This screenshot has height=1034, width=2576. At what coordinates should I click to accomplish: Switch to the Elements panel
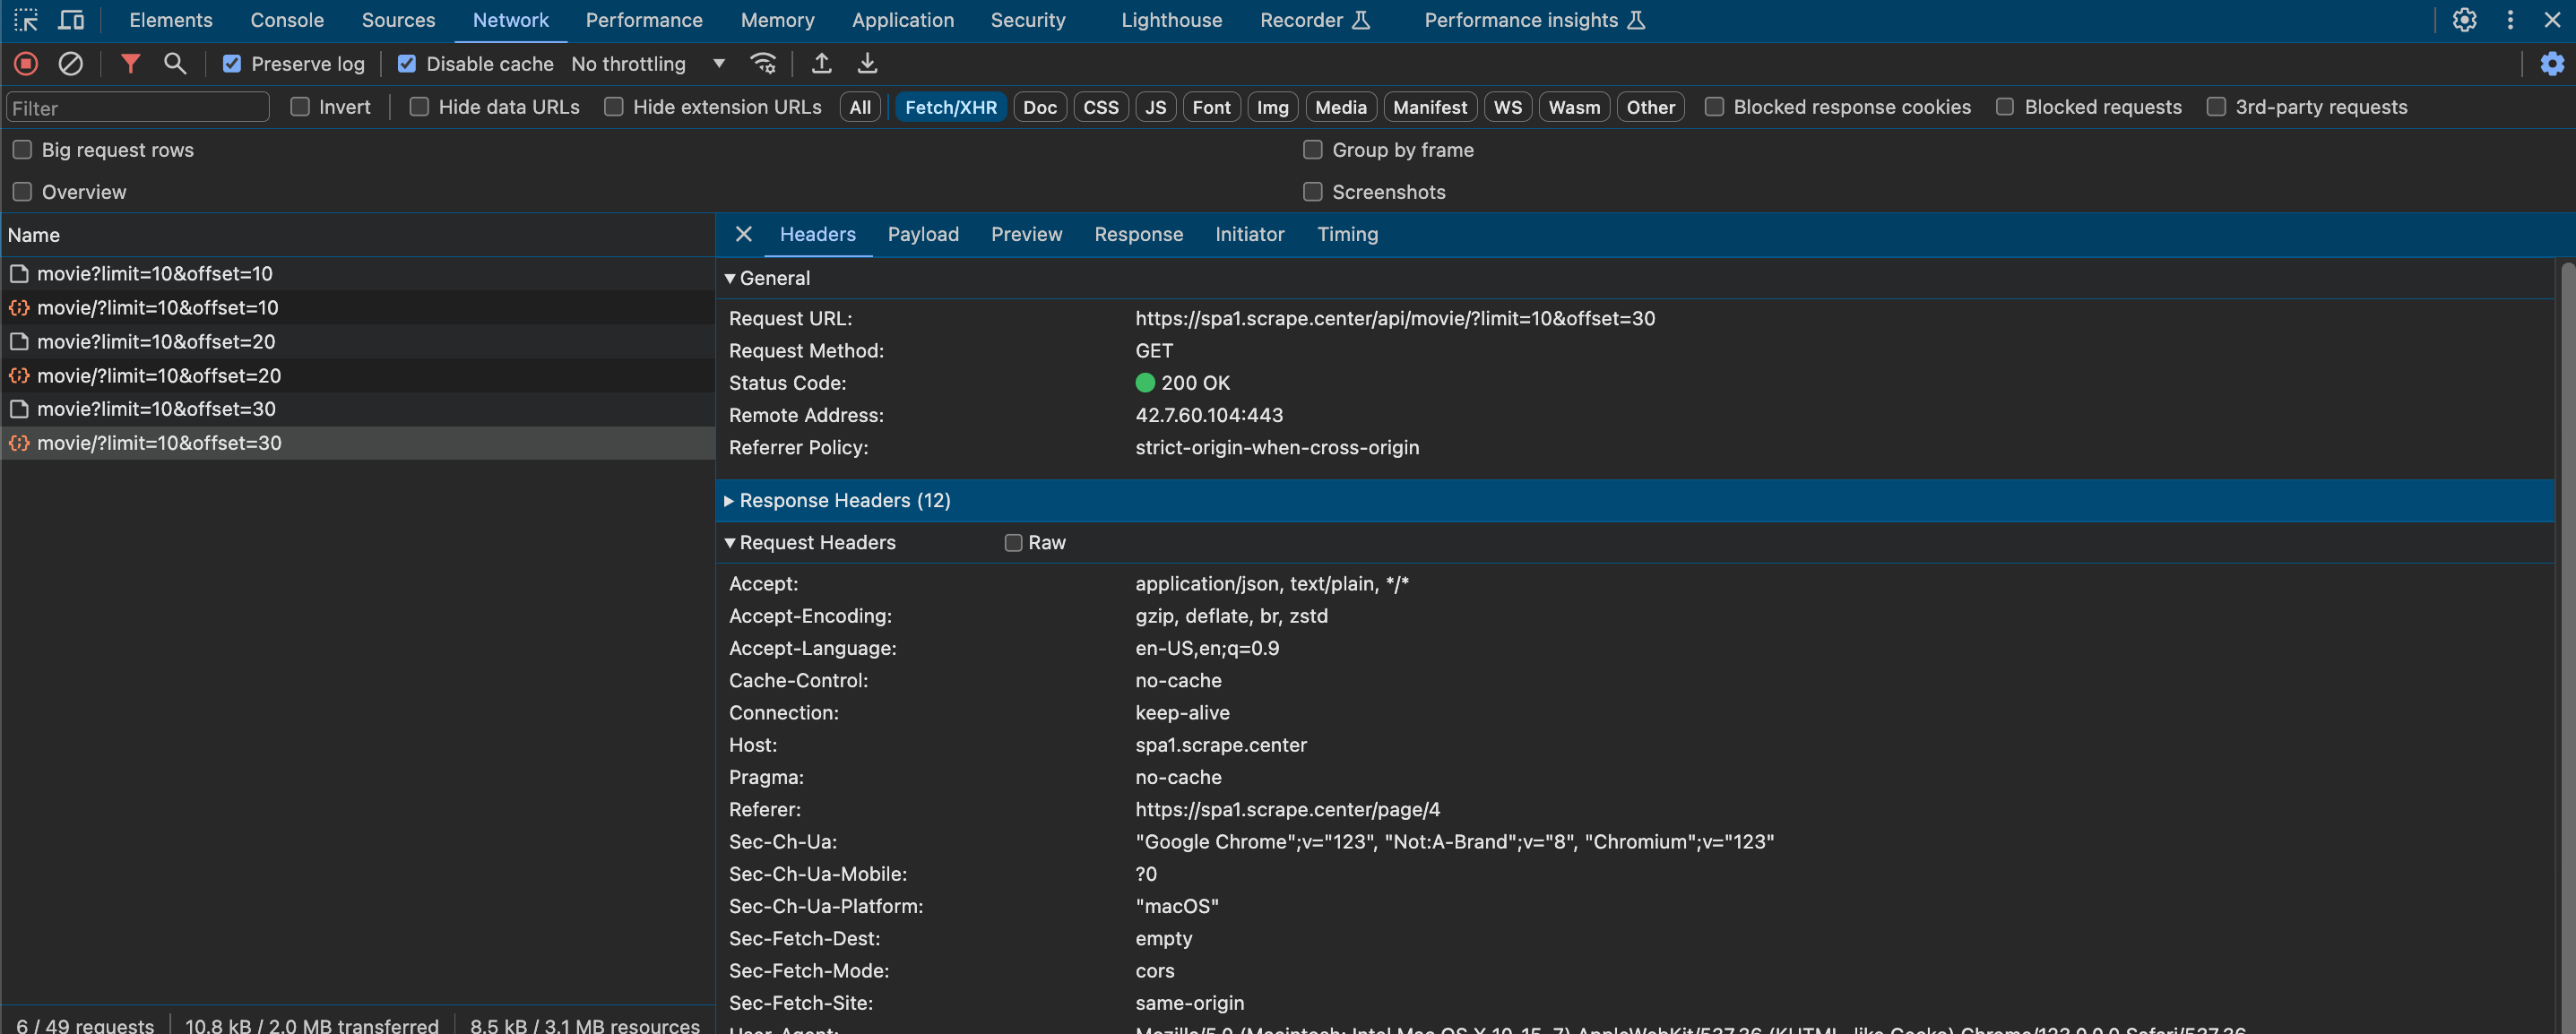click(171, 20)
